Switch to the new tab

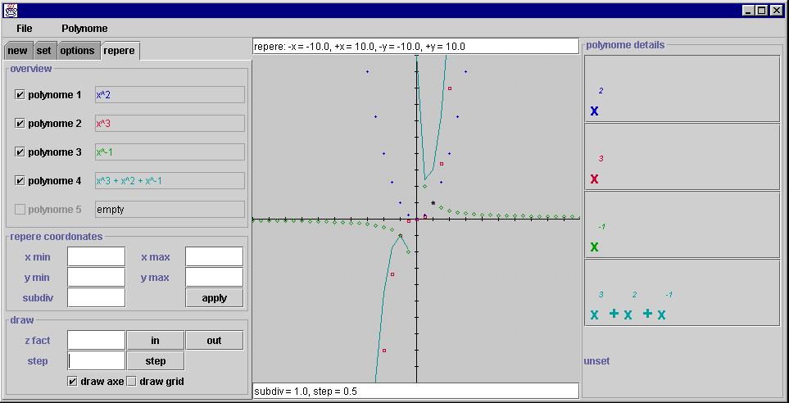coord(17,51)
